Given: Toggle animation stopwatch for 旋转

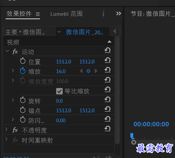Looking at the screenshot, I should (23, 100).
